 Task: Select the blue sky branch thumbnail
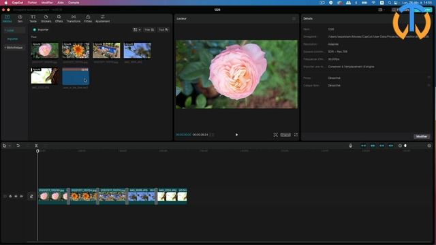138,50
